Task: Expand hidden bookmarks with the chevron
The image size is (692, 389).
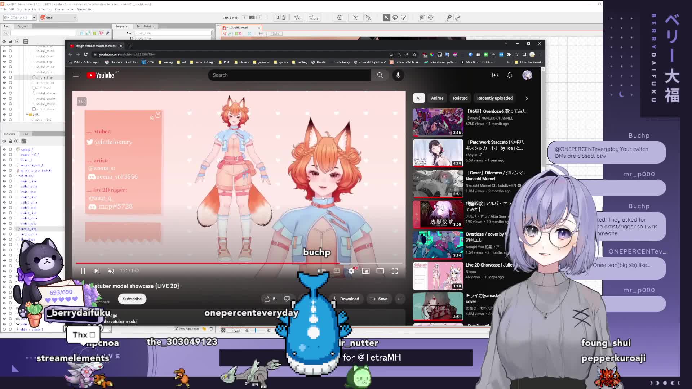Action: click(508, 62)
